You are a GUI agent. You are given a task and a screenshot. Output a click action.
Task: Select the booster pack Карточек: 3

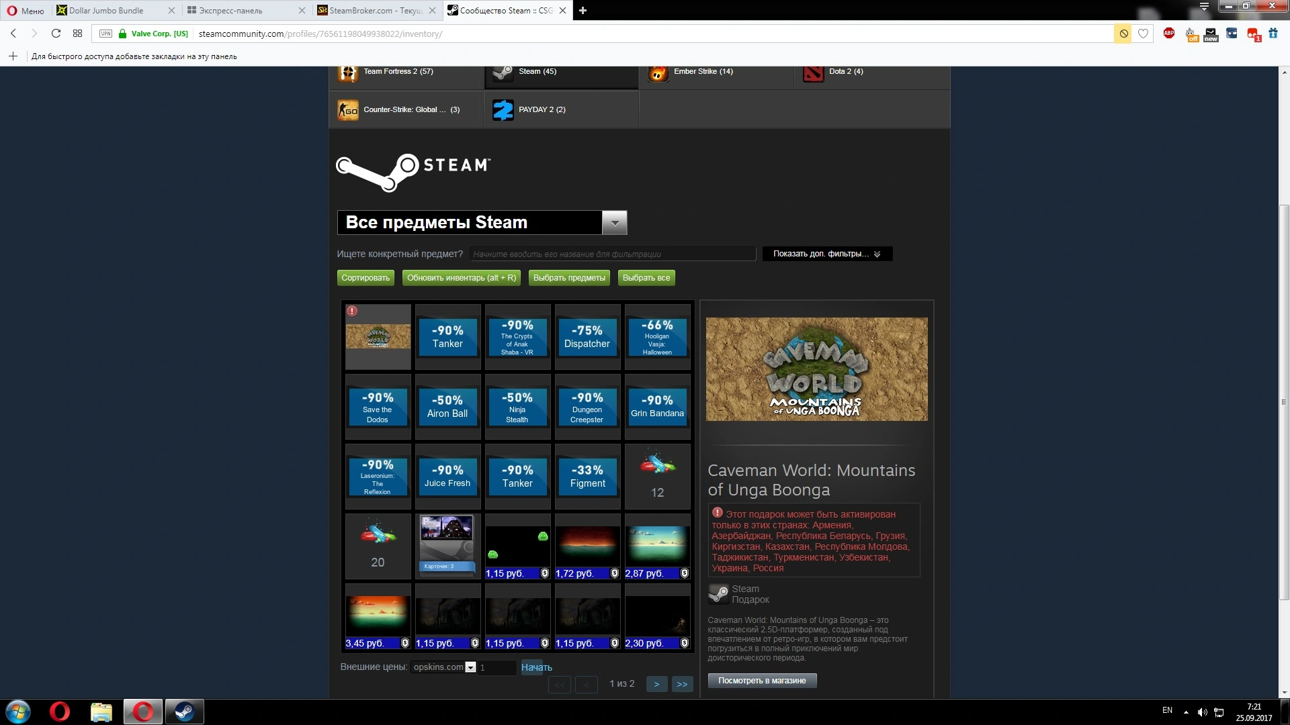(x=448, y=546)
